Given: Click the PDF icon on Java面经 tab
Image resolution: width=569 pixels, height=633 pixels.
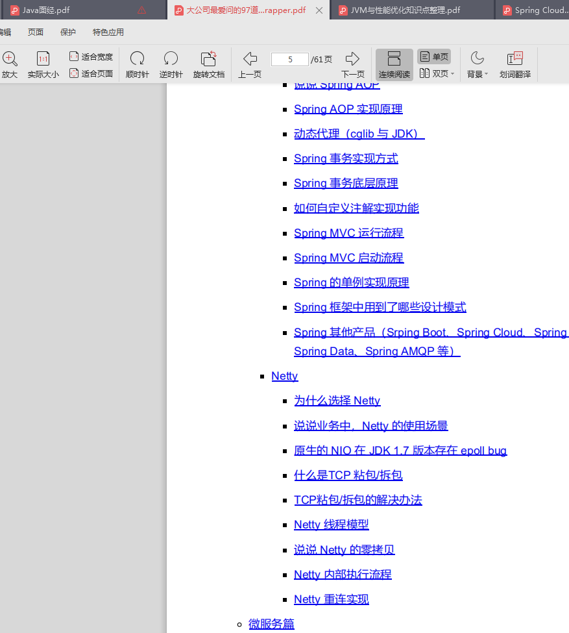Looking at the screenshot, I should pos(14,10).
